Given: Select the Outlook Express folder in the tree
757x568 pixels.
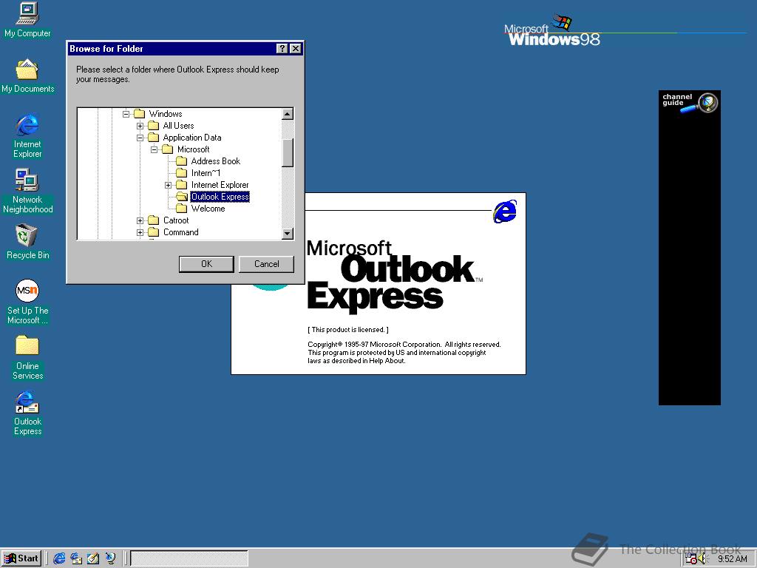Looking at the screenshot, I should (220, 197).
